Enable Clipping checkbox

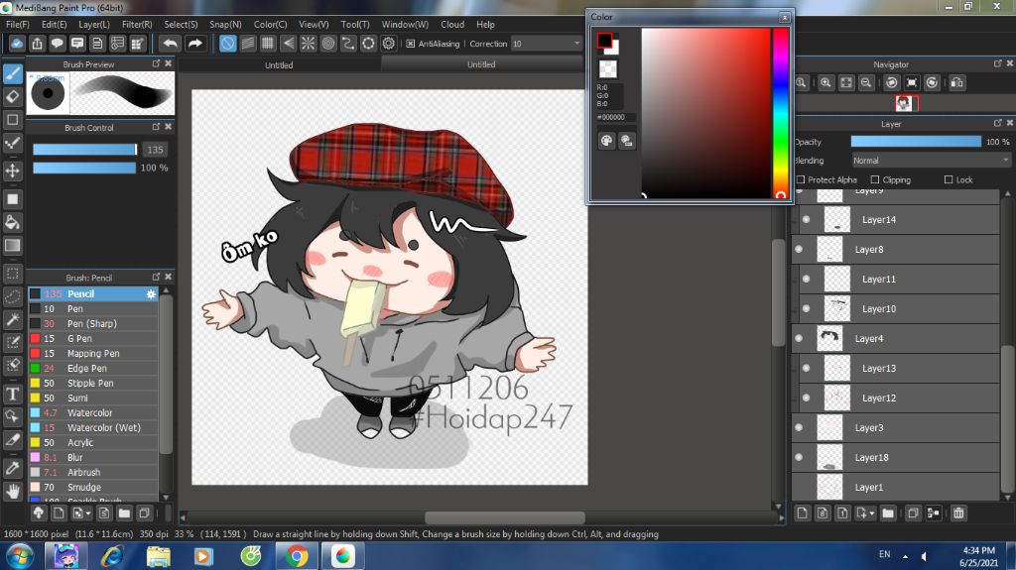click(x=875, y=179)
